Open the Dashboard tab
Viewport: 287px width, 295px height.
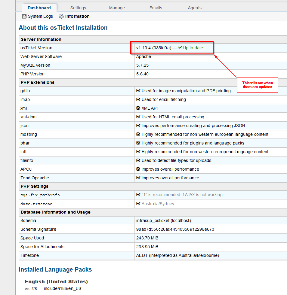[39, 8]
